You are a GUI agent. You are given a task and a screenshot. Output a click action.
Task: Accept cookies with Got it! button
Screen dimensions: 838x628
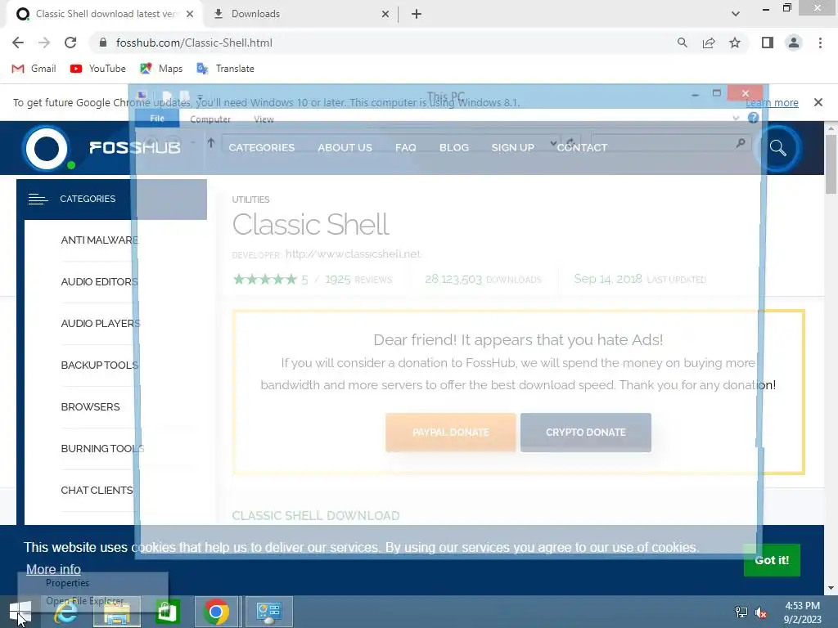click(x=772, y=560)
